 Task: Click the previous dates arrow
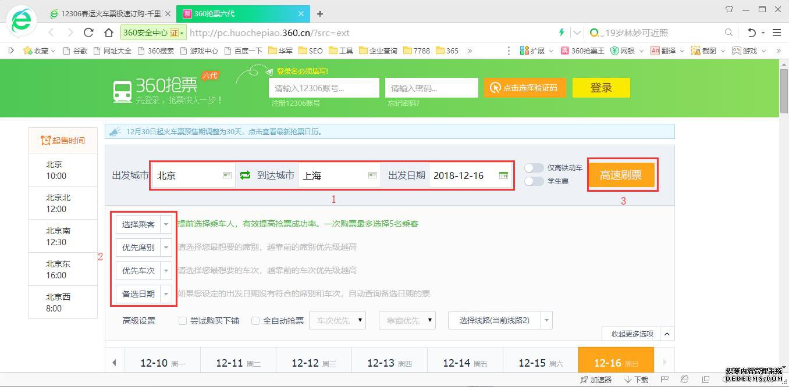coord(115,363)
